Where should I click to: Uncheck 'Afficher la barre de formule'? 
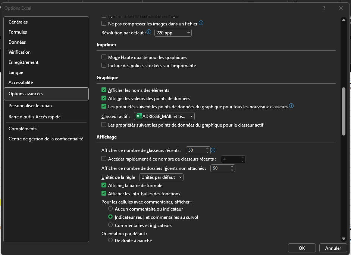104,185
